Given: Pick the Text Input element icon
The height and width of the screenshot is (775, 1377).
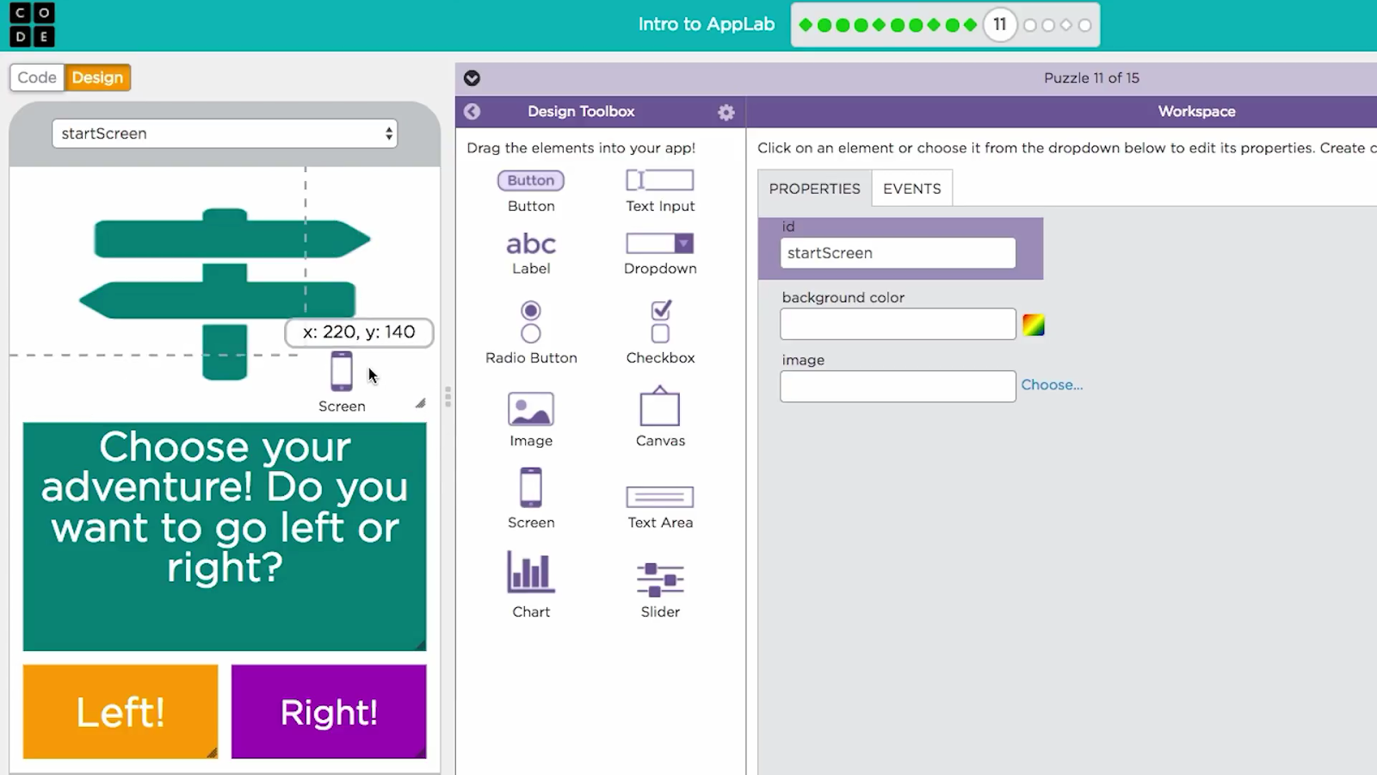Looking at the screenshot, I should pyautogui.click(x=659, y=180).
